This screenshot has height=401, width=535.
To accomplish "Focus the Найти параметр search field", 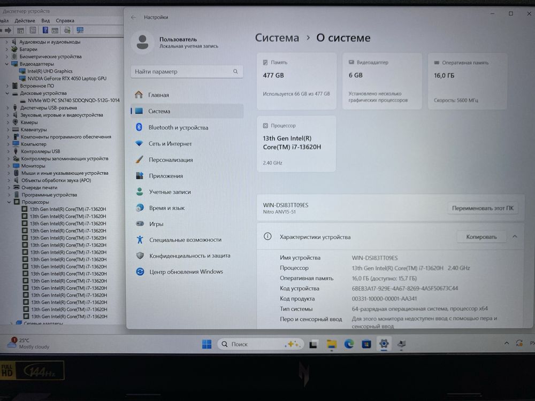I will coord(187,72).
